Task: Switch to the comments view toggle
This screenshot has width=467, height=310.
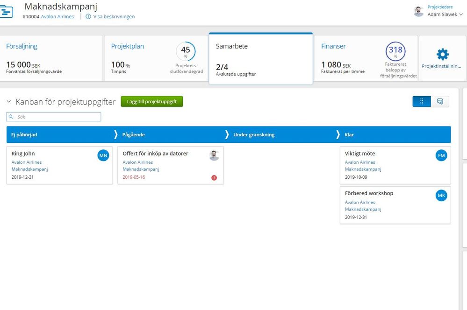Action: [x=440, y=101]
